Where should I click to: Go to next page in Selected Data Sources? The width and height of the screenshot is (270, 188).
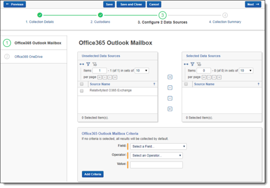click(214, 77)
